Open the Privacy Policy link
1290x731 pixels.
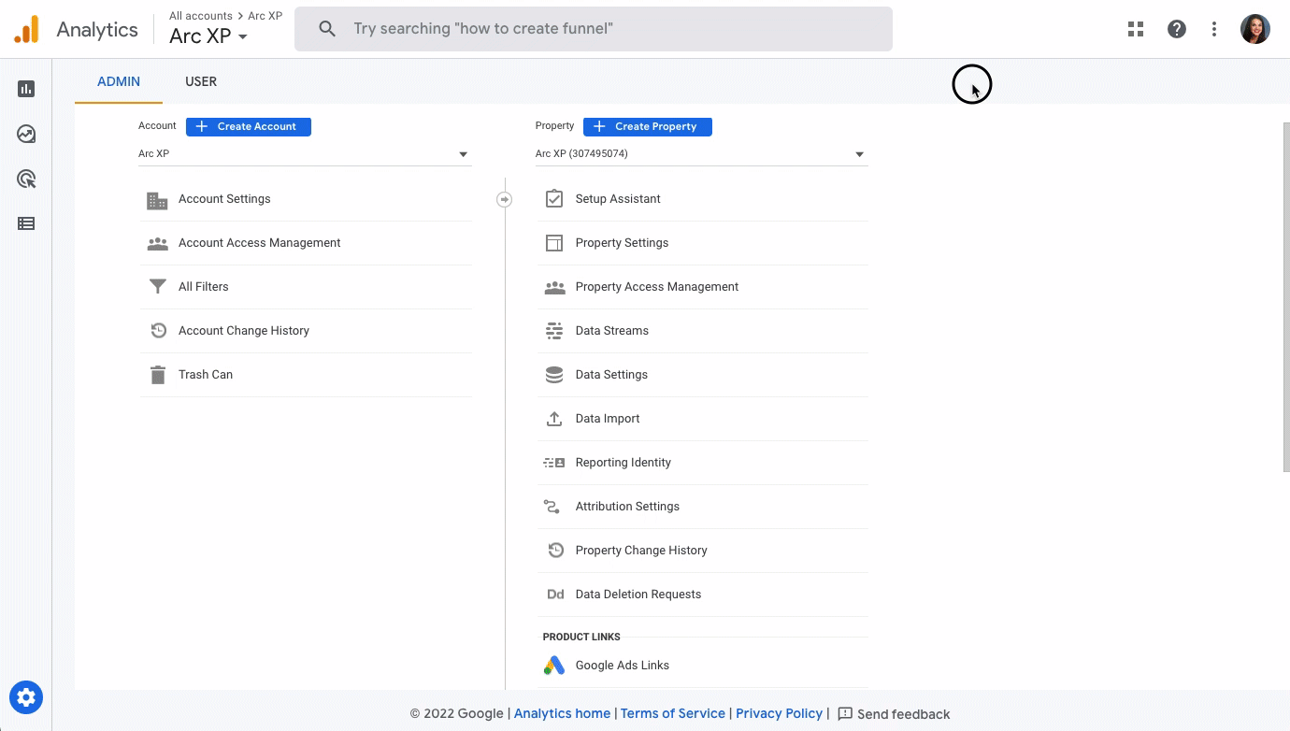coord(779,713)
